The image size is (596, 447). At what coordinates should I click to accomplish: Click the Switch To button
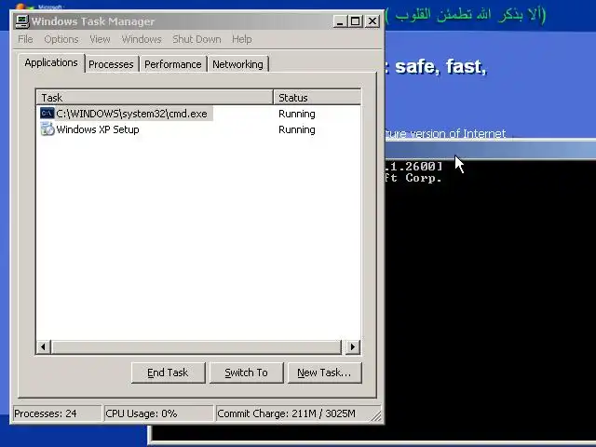(246, 372)
